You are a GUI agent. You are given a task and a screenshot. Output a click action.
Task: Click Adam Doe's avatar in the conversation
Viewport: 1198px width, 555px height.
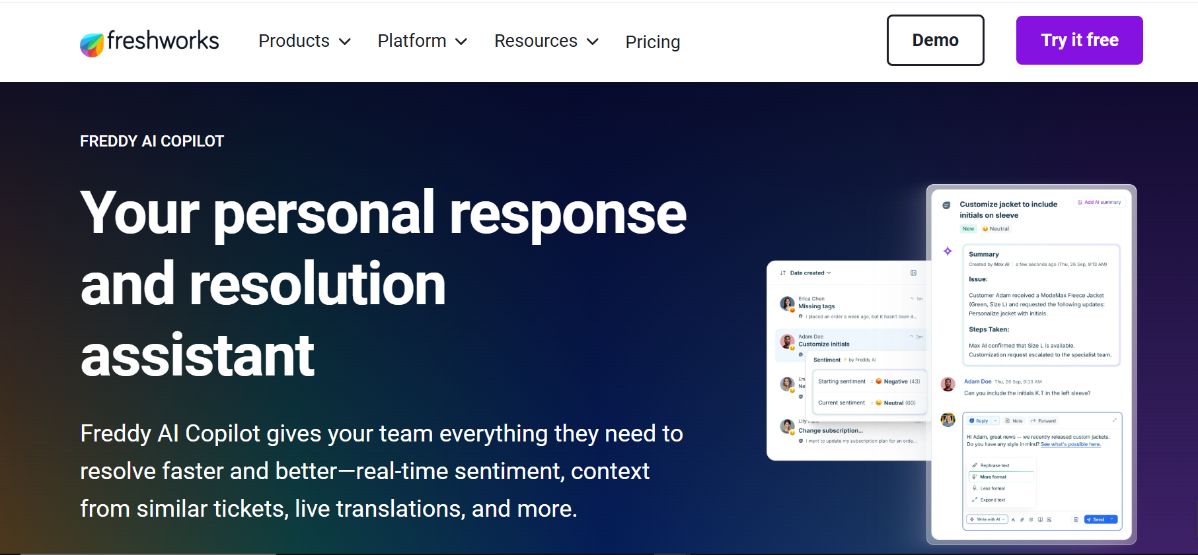[948, 385]
